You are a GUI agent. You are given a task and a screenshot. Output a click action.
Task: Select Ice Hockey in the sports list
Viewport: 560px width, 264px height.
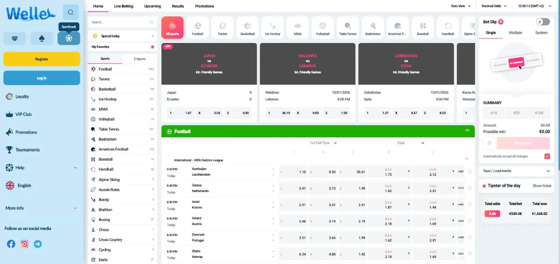pos(123,99)
